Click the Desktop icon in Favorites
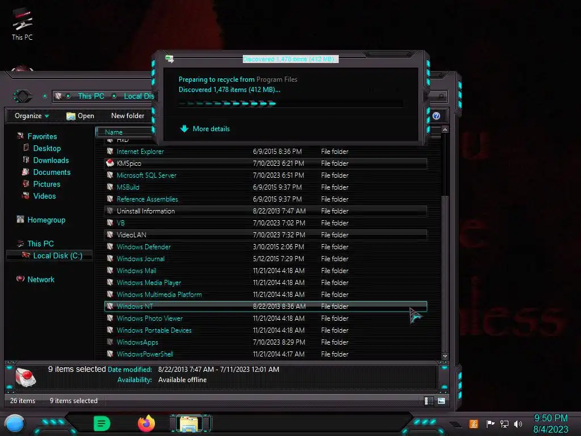This screenshot has height=436, width=581. 26,148
